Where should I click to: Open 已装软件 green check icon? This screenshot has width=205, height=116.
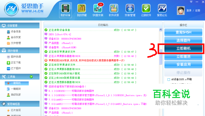146,10
